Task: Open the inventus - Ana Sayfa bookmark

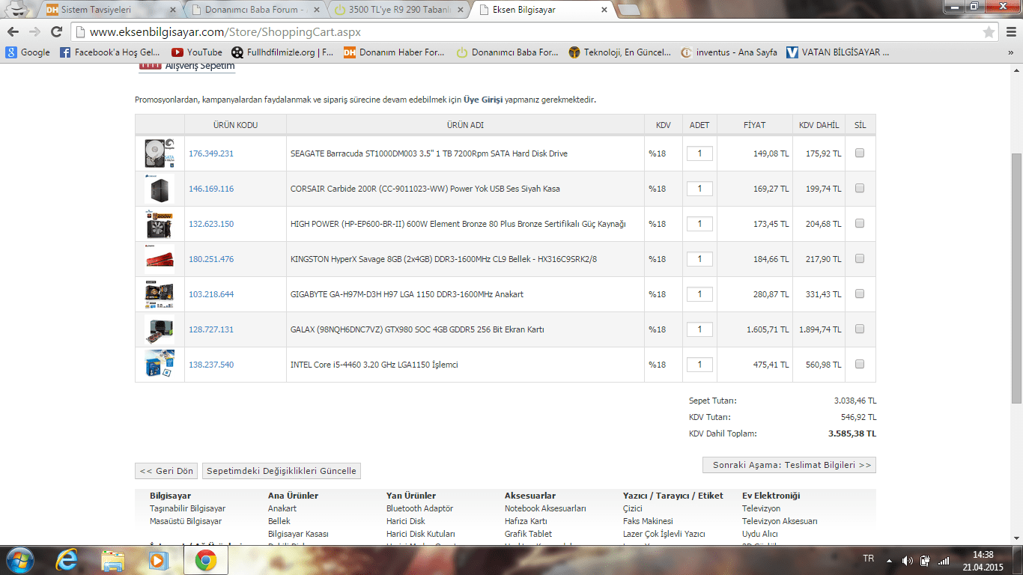Action: click(729, 52)
